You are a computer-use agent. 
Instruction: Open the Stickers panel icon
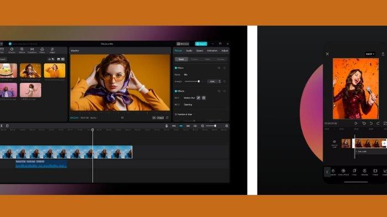coord(12,50)
